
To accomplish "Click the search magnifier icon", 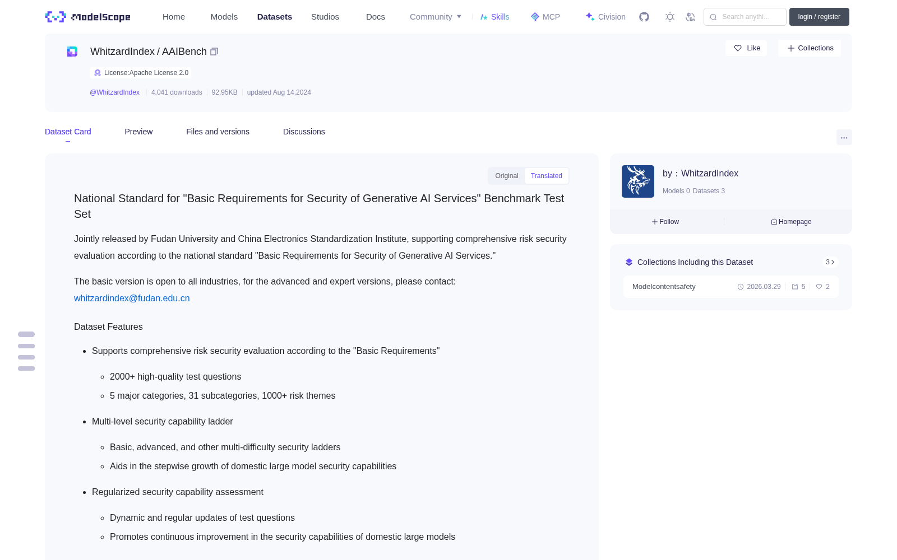I will coord(713,17).
